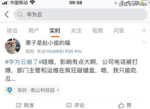
Task: Open location 深圳·南山科技园 arrow
Action: [x=58, y=90]
